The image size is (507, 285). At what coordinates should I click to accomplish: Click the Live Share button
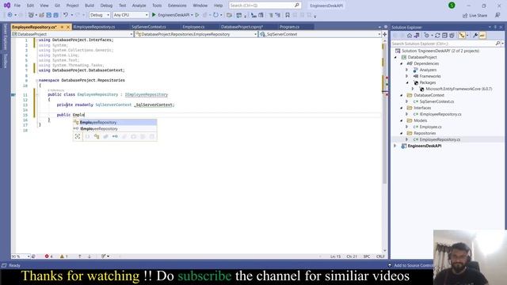coord(475,15)
